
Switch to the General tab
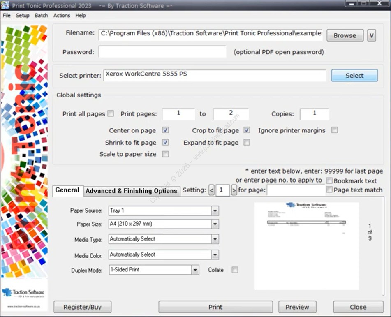point(67,190)
